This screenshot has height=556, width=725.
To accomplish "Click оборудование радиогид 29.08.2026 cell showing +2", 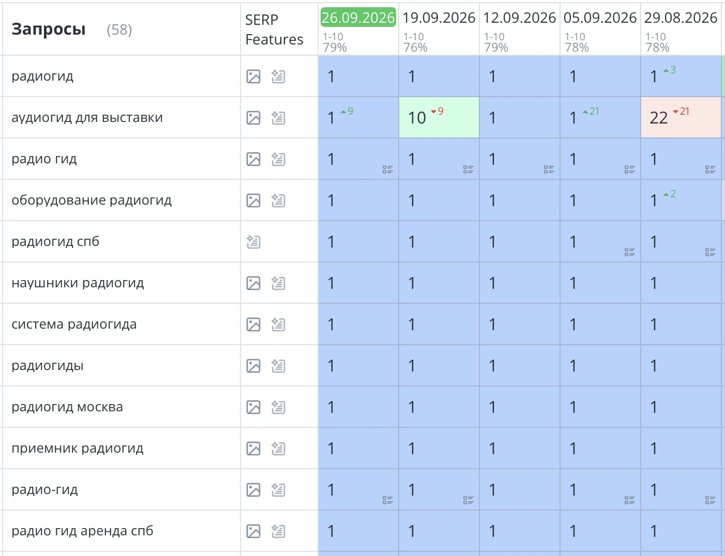I will click(x=681, y=200).
